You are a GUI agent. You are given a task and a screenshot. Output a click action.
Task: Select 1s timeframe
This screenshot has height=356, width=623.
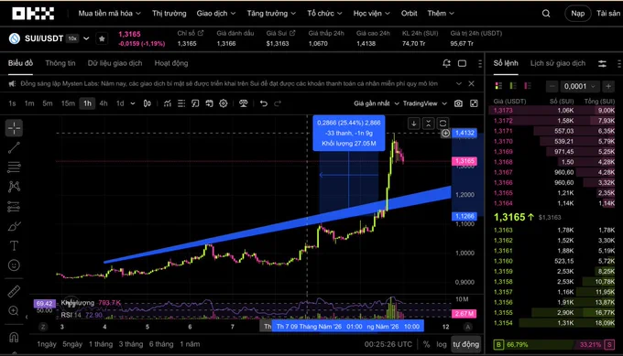click(x=12, y=103)
